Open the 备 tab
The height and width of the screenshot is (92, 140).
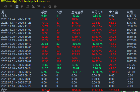tap(50, 7)
